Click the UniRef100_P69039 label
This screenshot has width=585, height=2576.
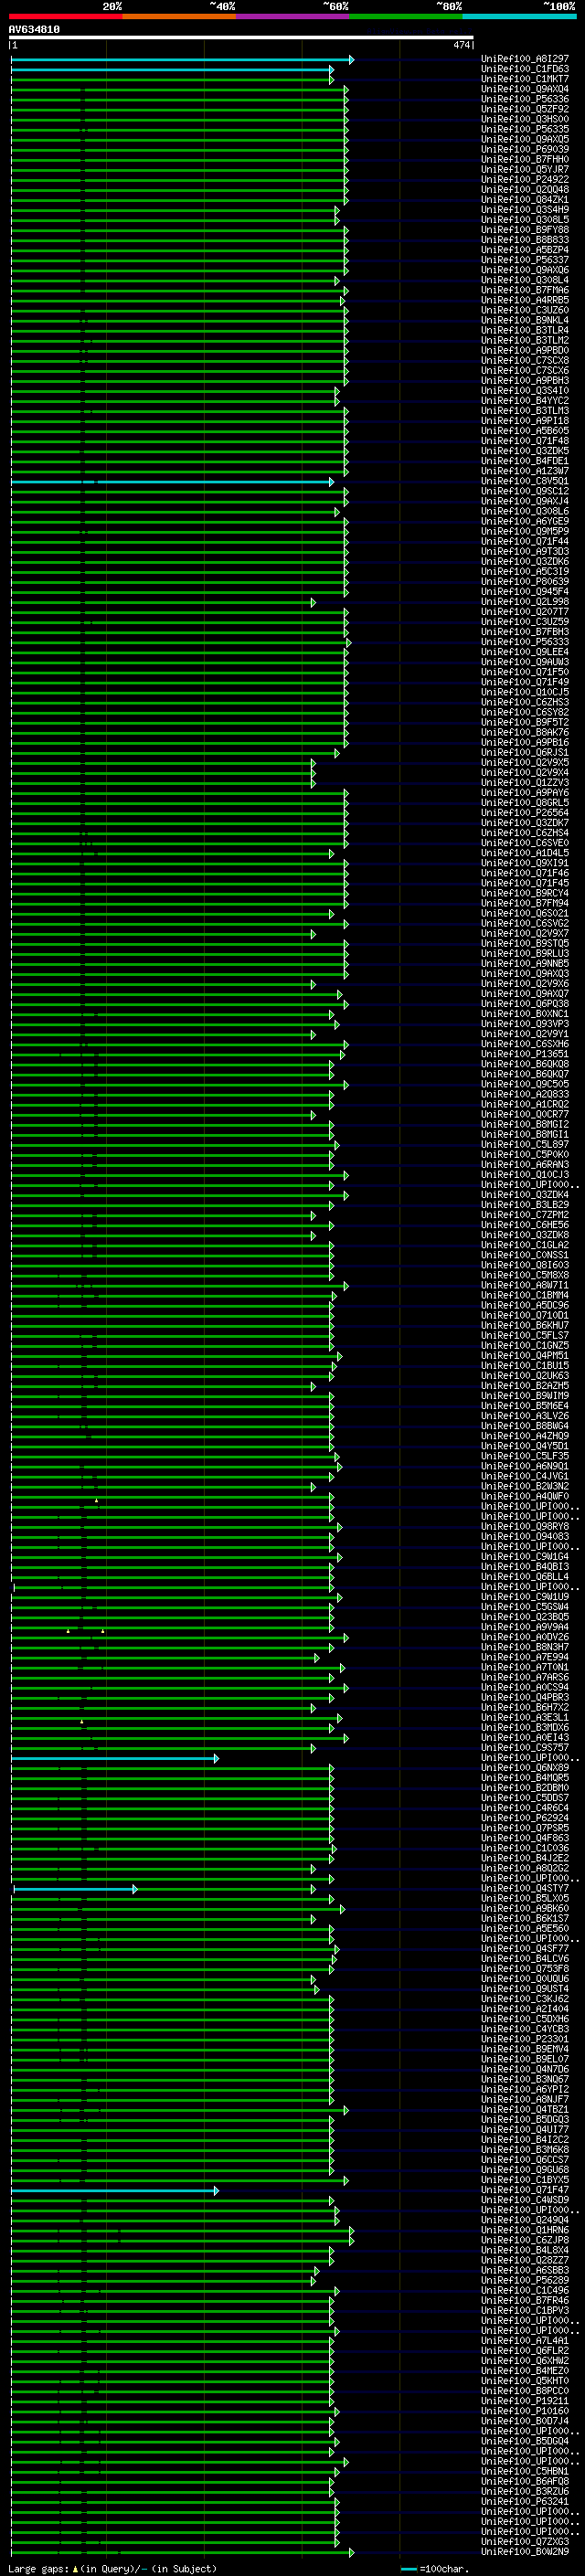(x=525, y=150)
